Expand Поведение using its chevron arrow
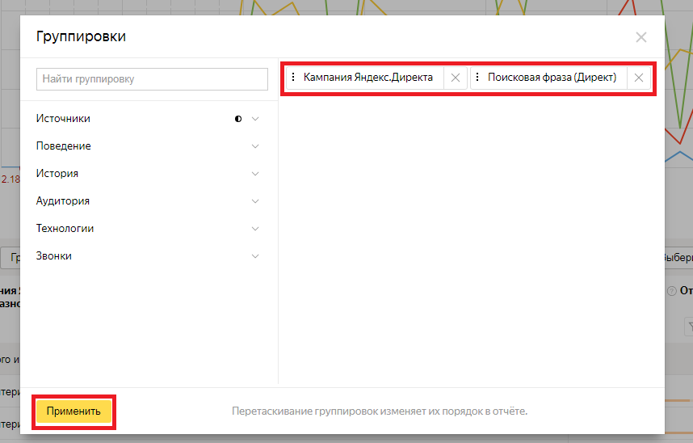 pos(256,146)
